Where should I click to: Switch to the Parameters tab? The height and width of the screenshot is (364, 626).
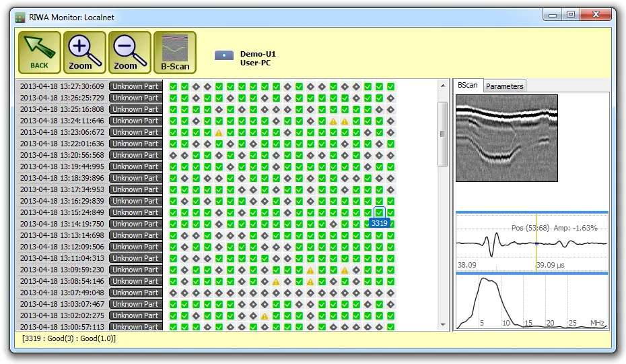pyautogui.click(x=504, y=86)
